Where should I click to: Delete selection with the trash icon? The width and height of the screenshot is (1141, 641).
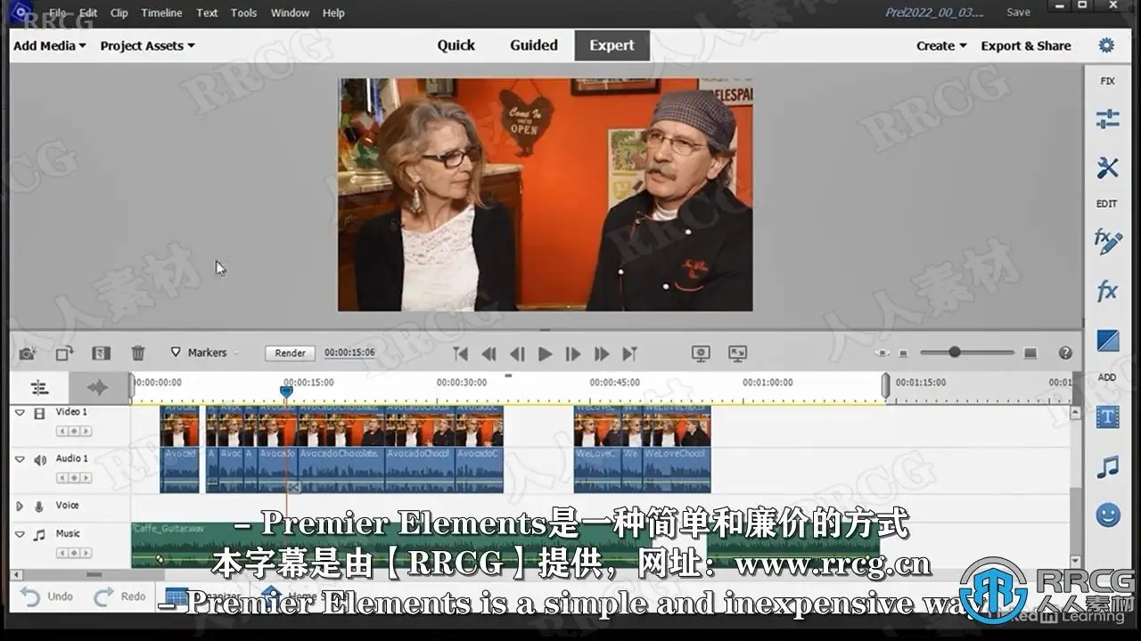[x=138, y=353]
